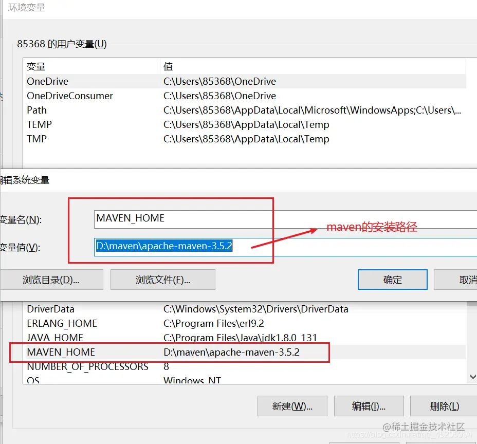Select the DriverData system variable row

[246, 309]
